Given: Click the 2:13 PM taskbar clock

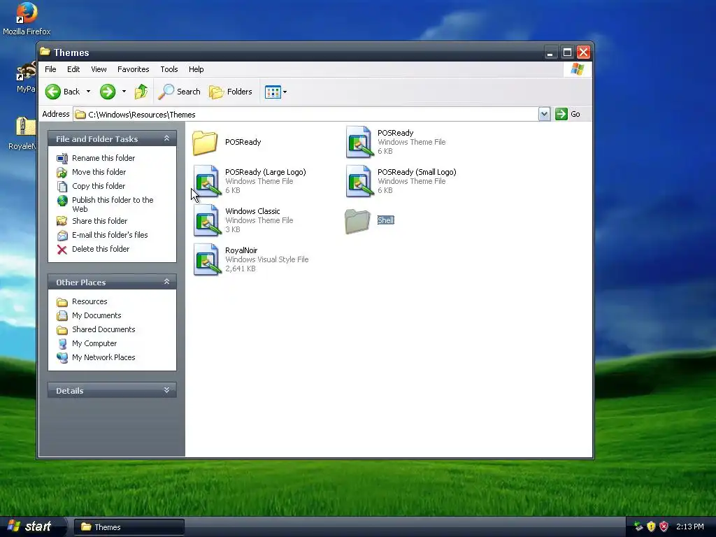Looking at the screenshot, I should 690,527.
